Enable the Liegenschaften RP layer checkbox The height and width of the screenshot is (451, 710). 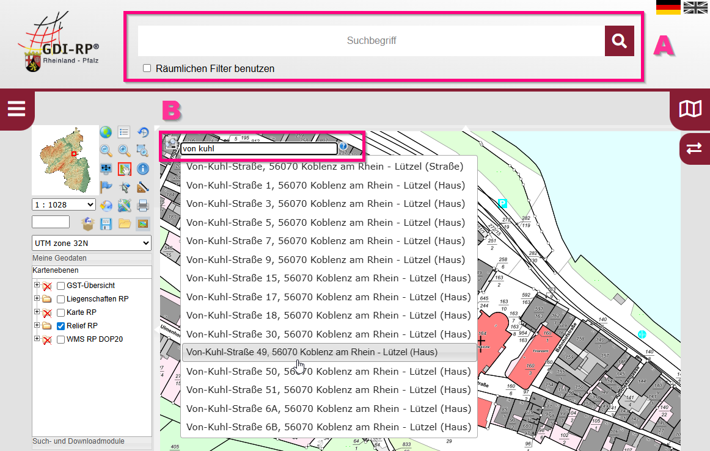tap(60, 299)
